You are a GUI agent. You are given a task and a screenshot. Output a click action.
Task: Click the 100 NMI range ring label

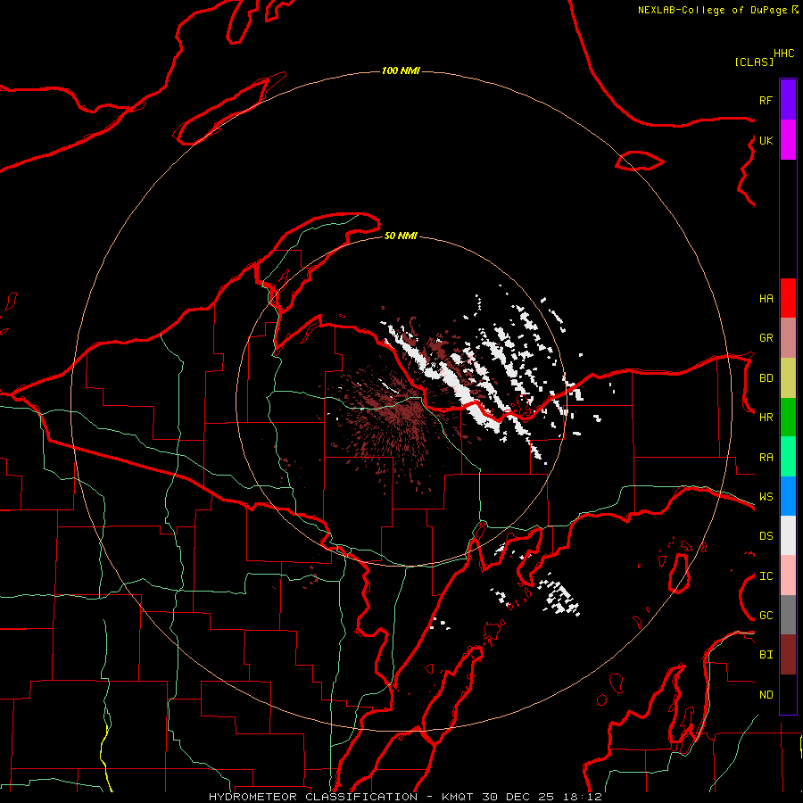pyautogui.click(x=401, y=70)
